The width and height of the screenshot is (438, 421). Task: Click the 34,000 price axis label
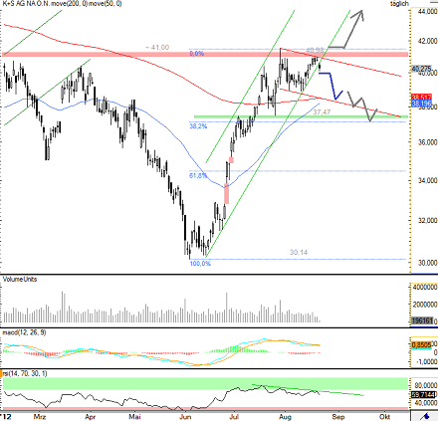428,180
